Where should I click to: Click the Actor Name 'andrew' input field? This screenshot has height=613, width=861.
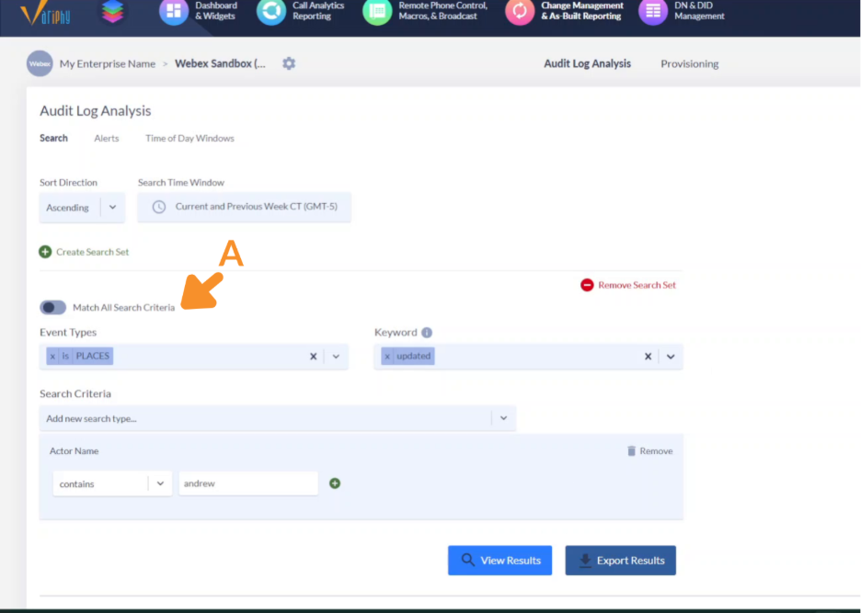[x=248, y=483]
